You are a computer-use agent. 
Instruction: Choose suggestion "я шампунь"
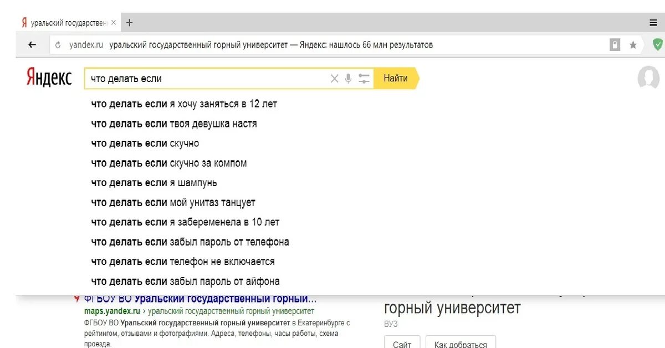tap(154, 183)
